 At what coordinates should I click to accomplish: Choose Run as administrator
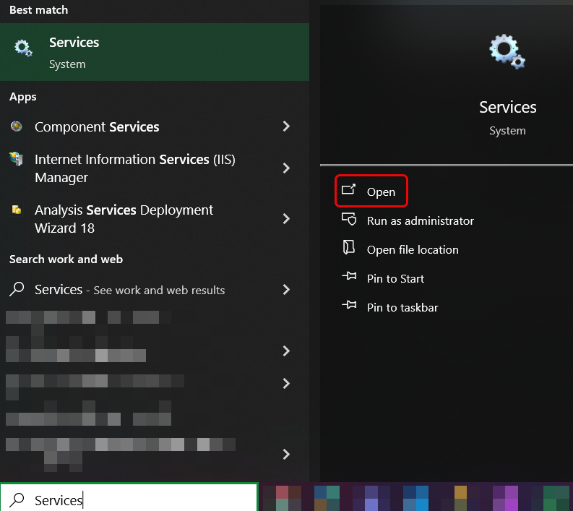coord(421,220)
